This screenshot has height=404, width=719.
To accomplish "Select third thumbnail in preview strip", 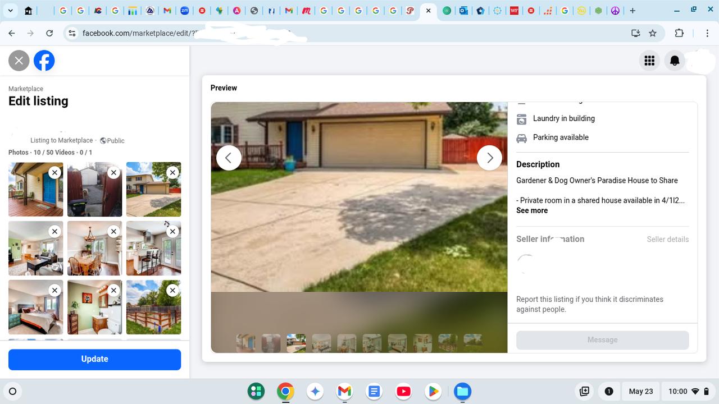I will point(296,342).
